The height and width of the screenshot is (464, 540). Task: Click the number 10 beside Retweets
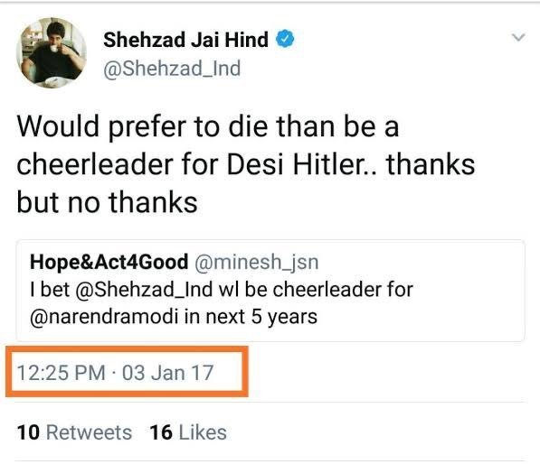pos(28,432)
